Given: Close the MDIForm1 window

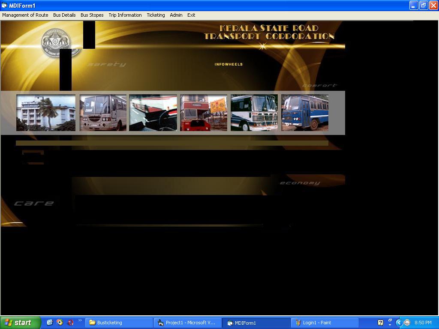Looking at the screenshot, I should [x=433, y=5].
